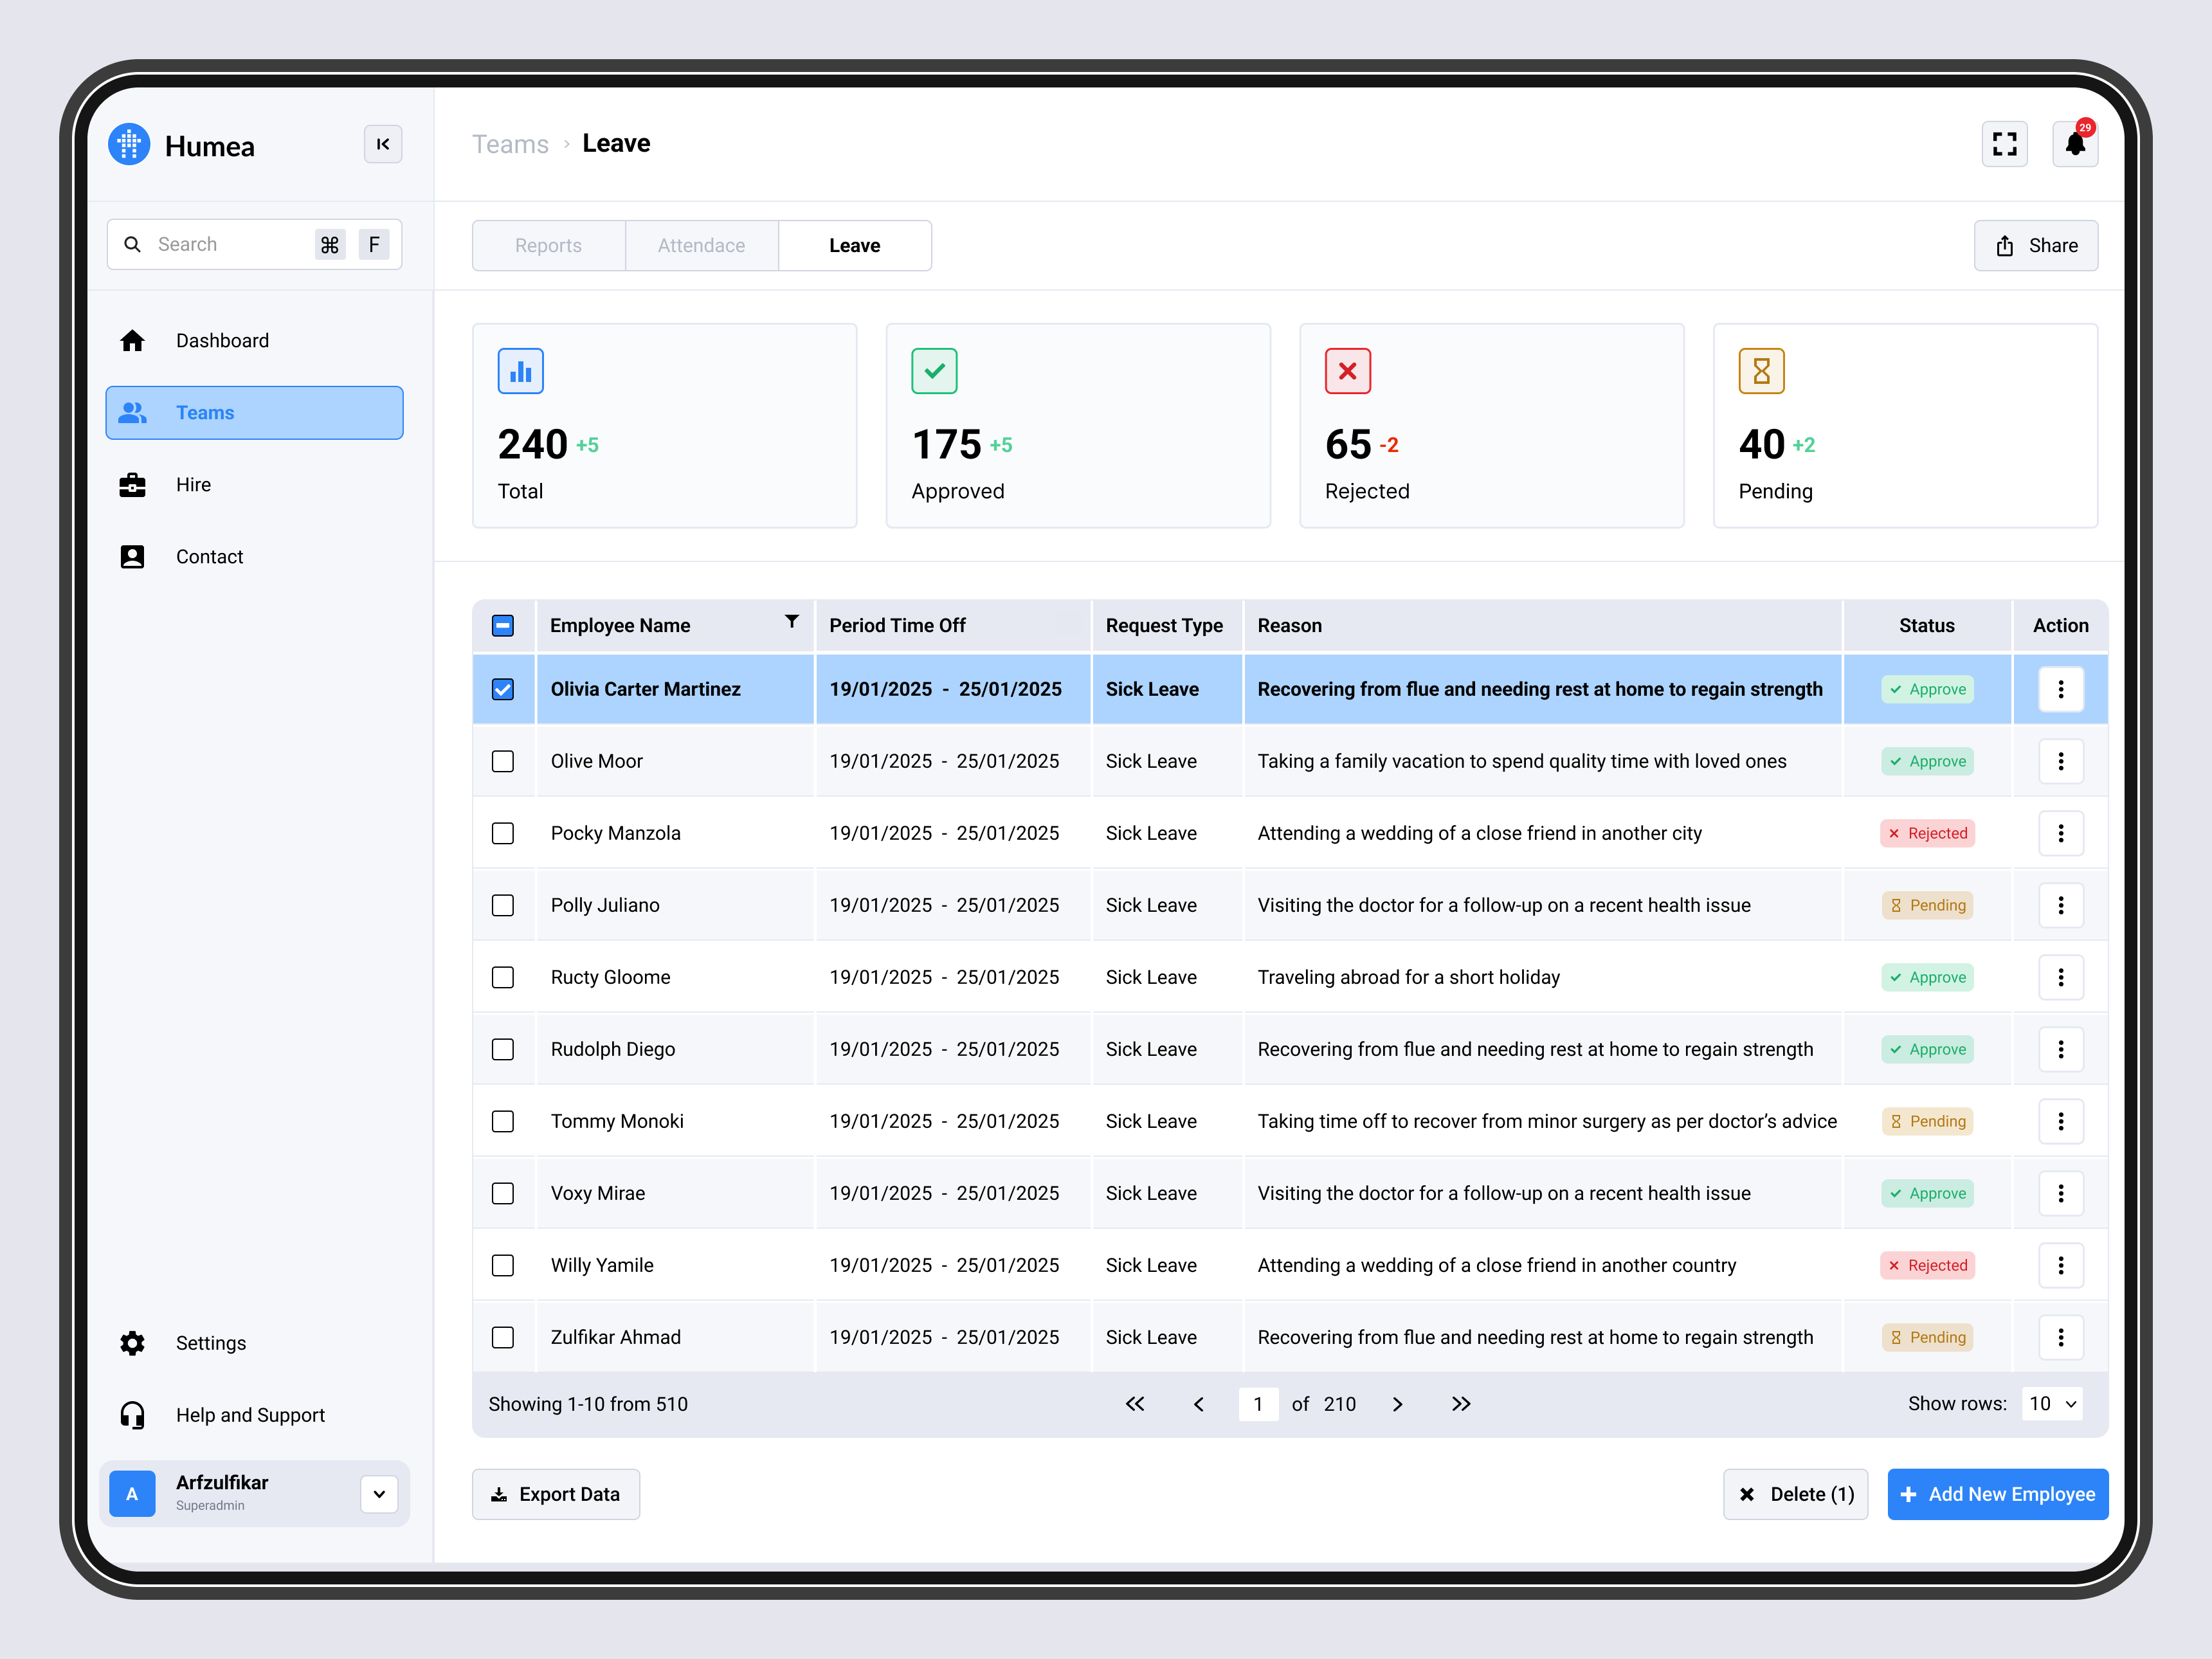Check the checkbox next to Pocky Manzola
Screen dimensions: 2212x1659
pyautogui.click(x=503, y=833)
